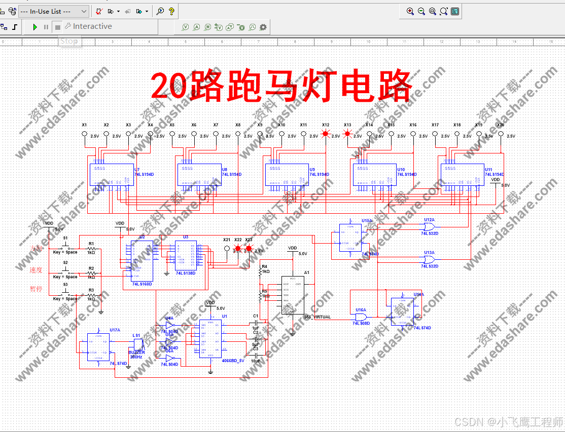Click the hierarchy view toolbar icon
Image resolution: width=565 pixels, height=432 pixels.
tap(4, 27)
